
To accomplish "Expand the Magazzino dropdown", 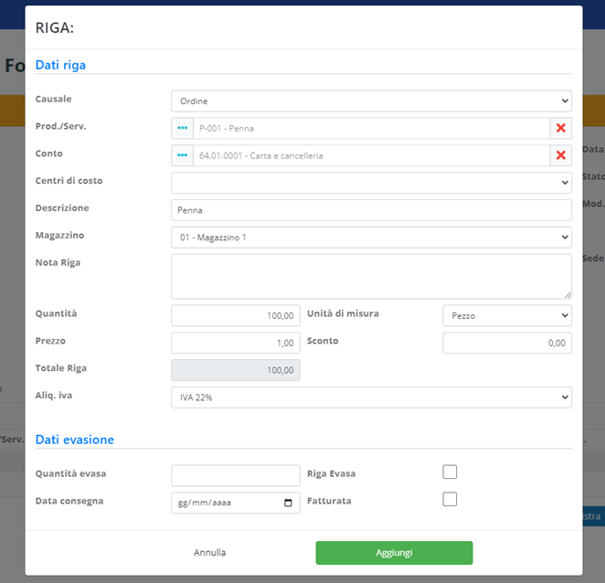I will pyautogui.click(x=371, y=238).
